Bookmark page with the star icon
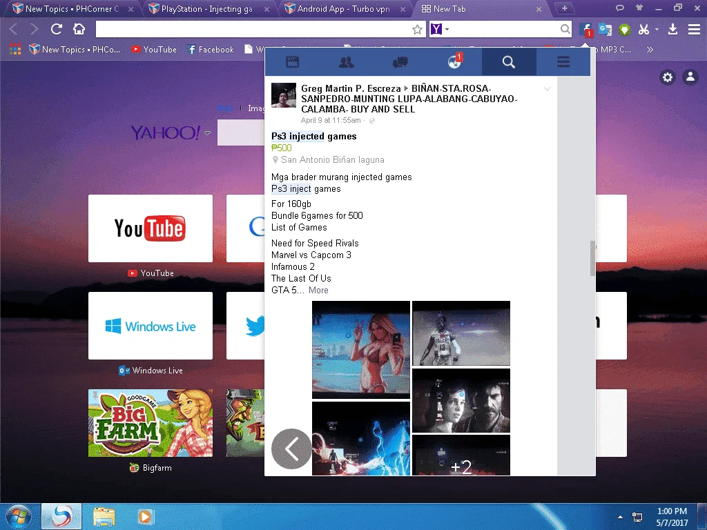707x530 pixels. pos(417,30)
